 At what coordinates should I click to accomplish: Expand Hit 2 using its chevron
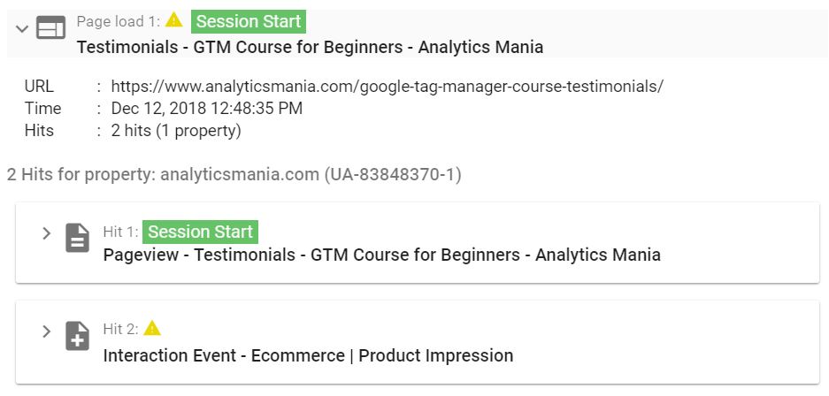coord(47,331)
